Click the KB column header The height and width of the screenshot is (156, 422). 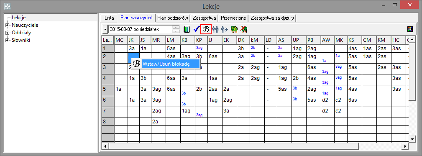(187, 40)
